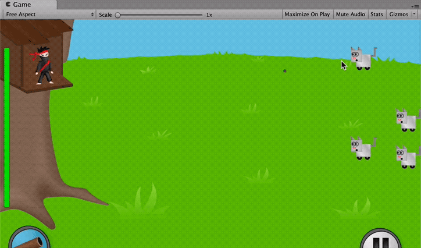Click the small projectile dot on the grass

[x=285, y=71]
